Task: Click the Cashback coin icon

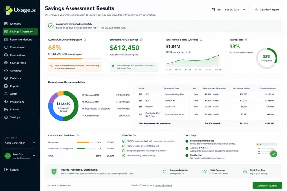Action: 6,78
